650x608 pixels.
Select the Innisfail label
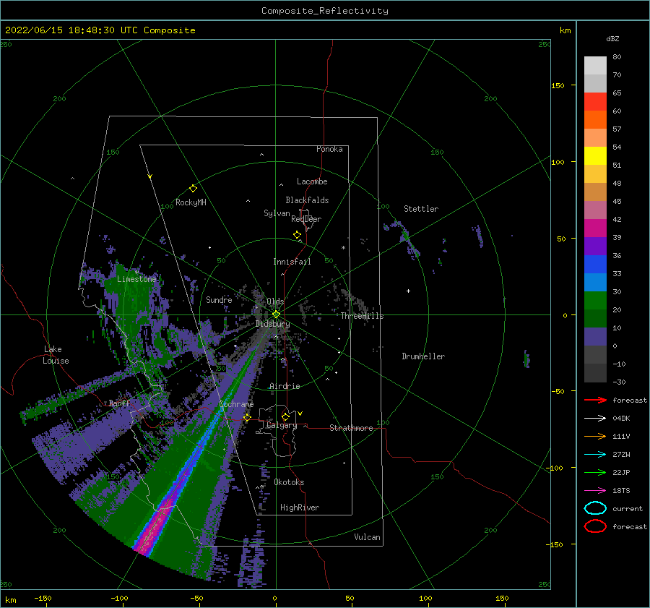[x=292, y=262]
